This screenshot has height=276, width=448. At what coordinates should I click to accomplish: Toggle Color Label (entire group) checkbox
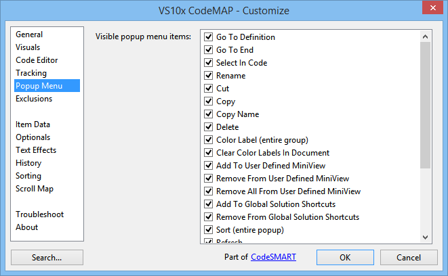click(x=209, y=140)
